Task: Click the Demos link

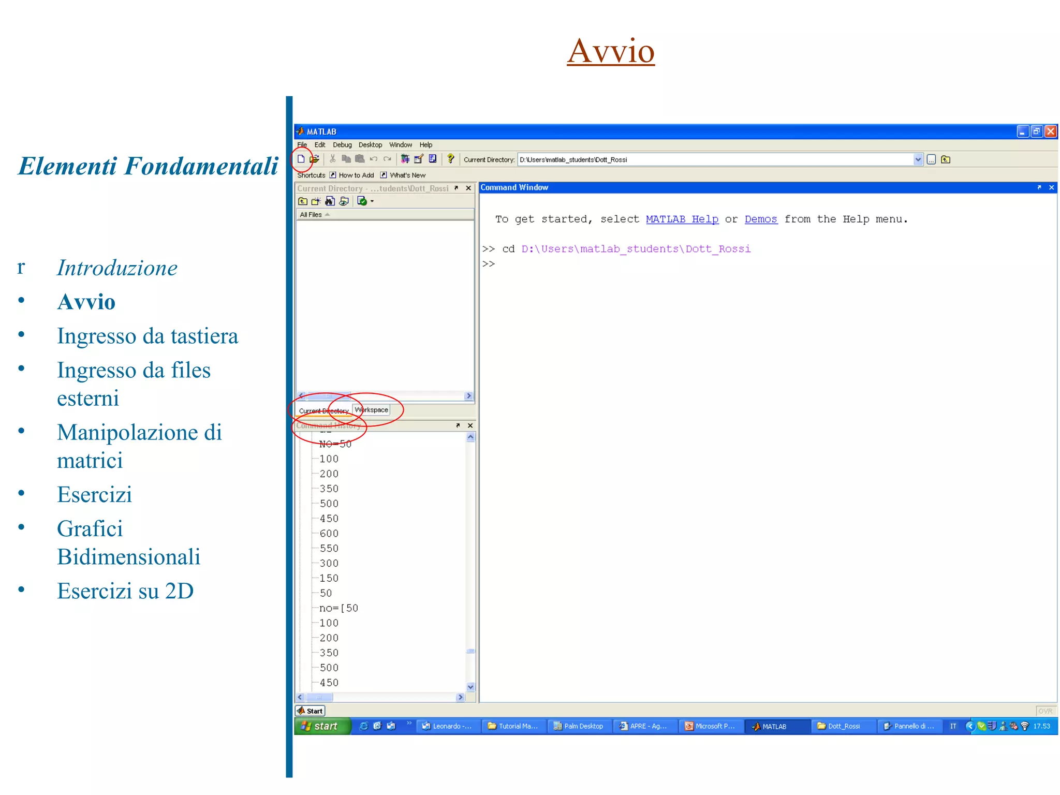Action: (x=760, y=219)
